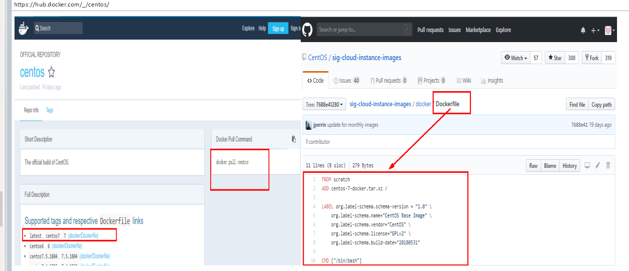Click the GitHub octocat logo
Screen dimensions: 629x271
click(307, 30)
